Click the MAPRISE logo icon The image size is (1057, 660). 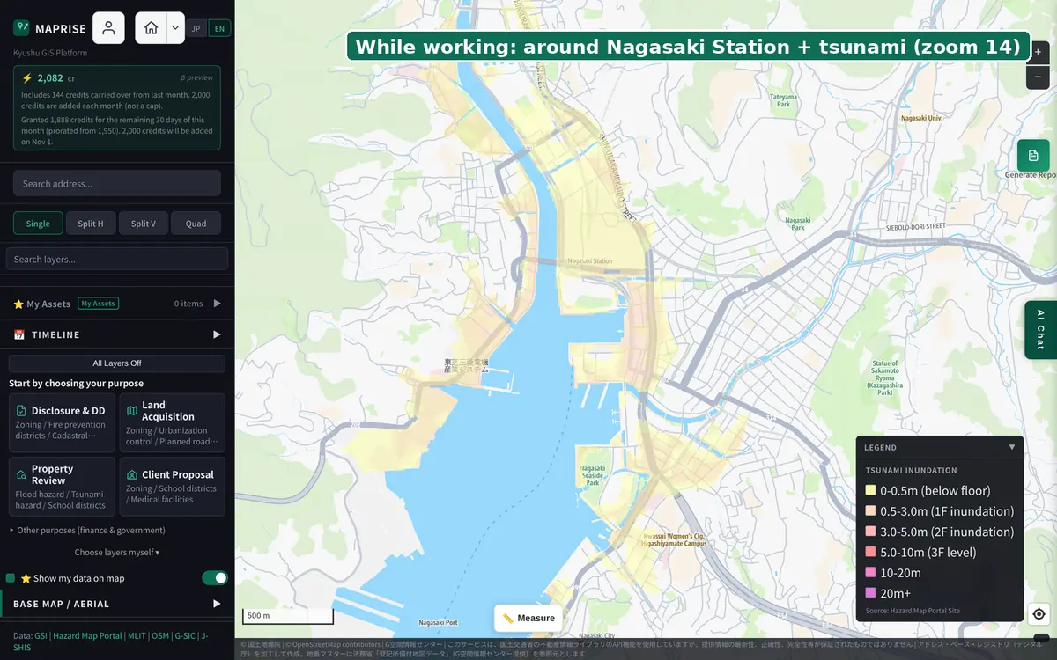tap(21, 28)
